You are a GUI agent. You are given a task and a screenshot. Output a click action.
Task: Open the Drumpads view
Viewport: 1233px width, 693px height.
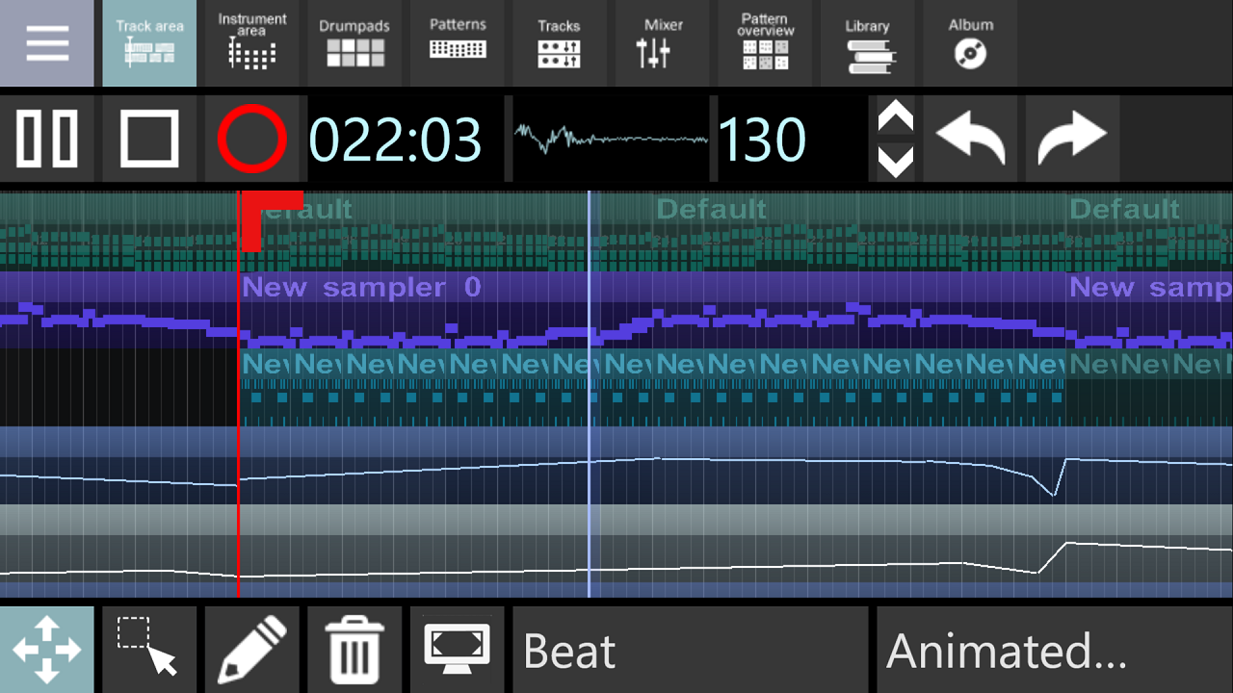click(x=354, y=43)
